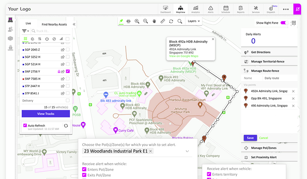
Task: Click the print map icon in toolbar
Action: click(x=129, y=21)
